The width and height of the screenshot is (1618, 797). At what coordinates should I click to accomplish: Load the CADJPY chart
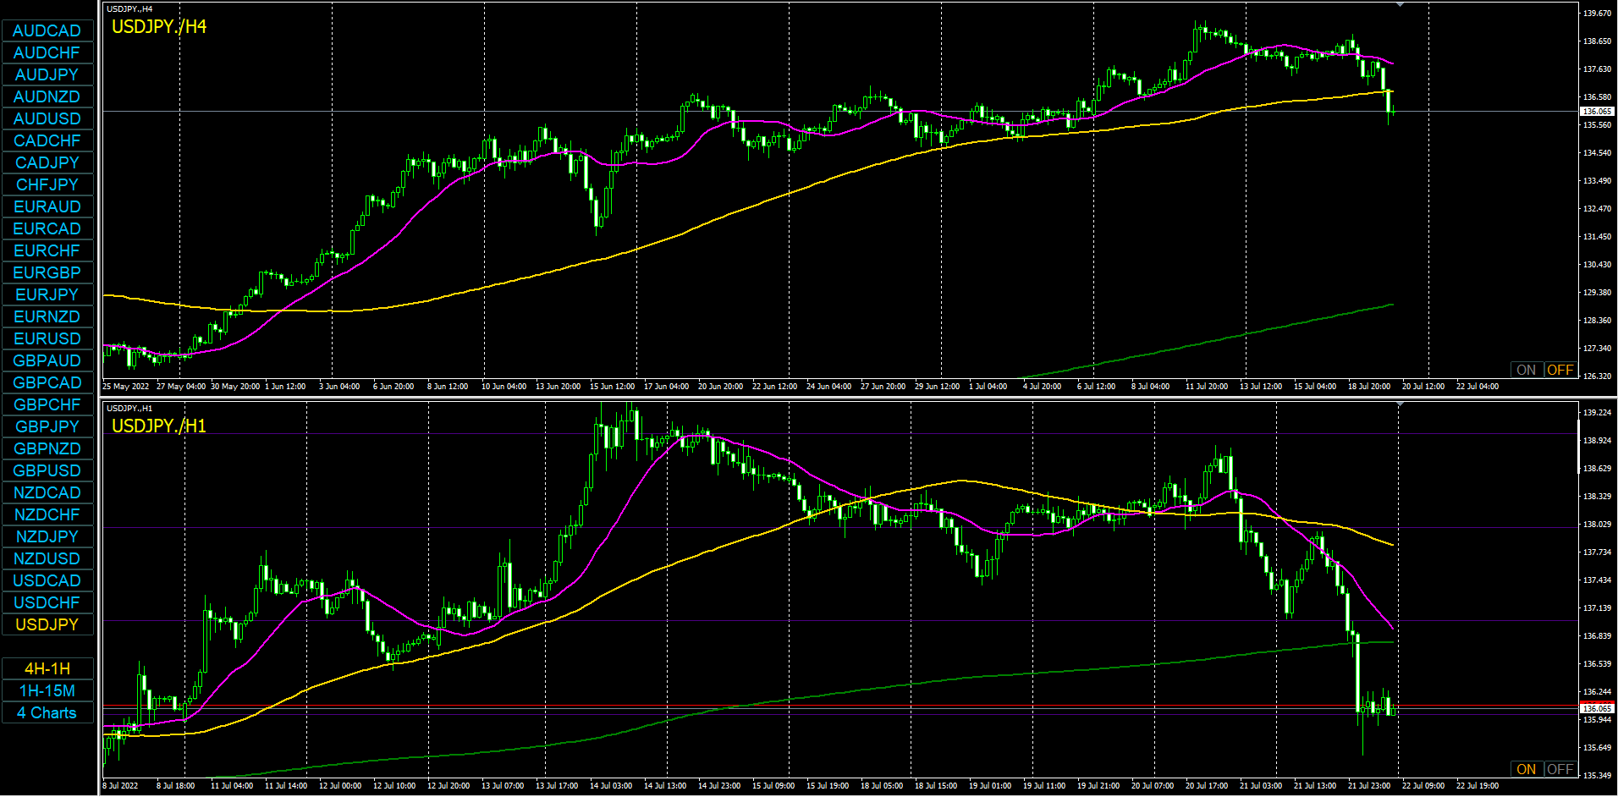[x=47, y=162]
